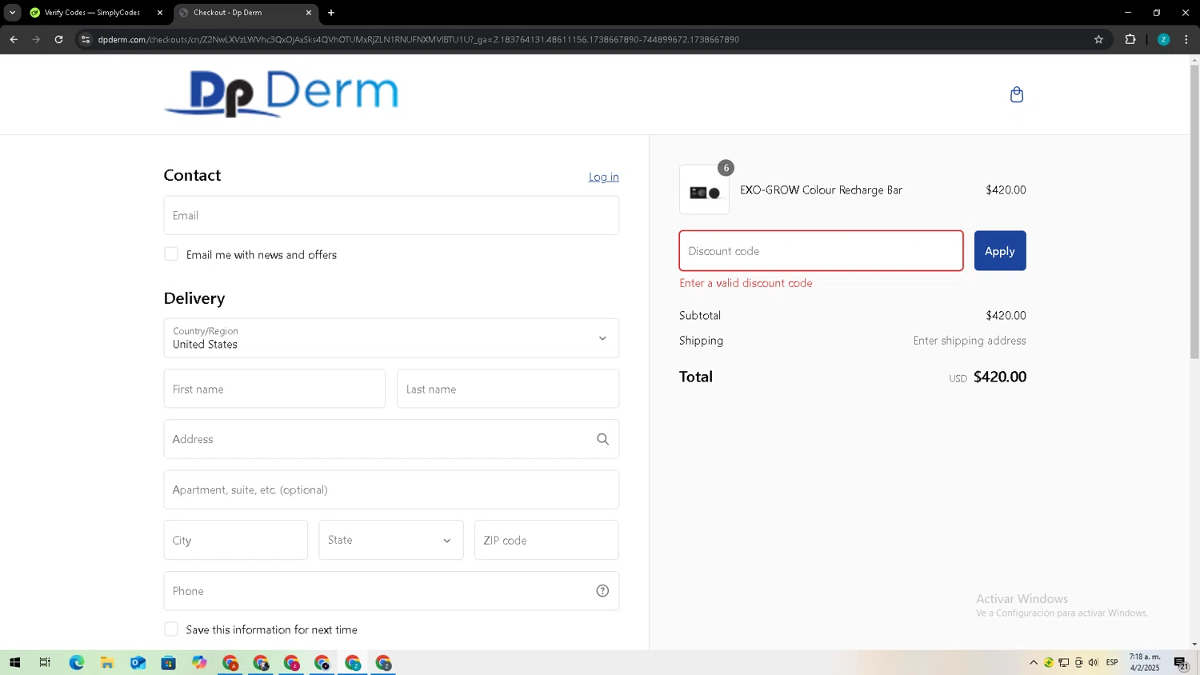1200x675 pixels.
Task: Check 'Save this information for next time'
Action: point(171,629)
